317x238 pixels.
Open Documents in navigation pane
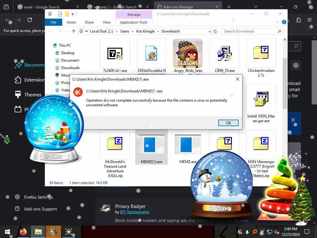tap(71, 60)
